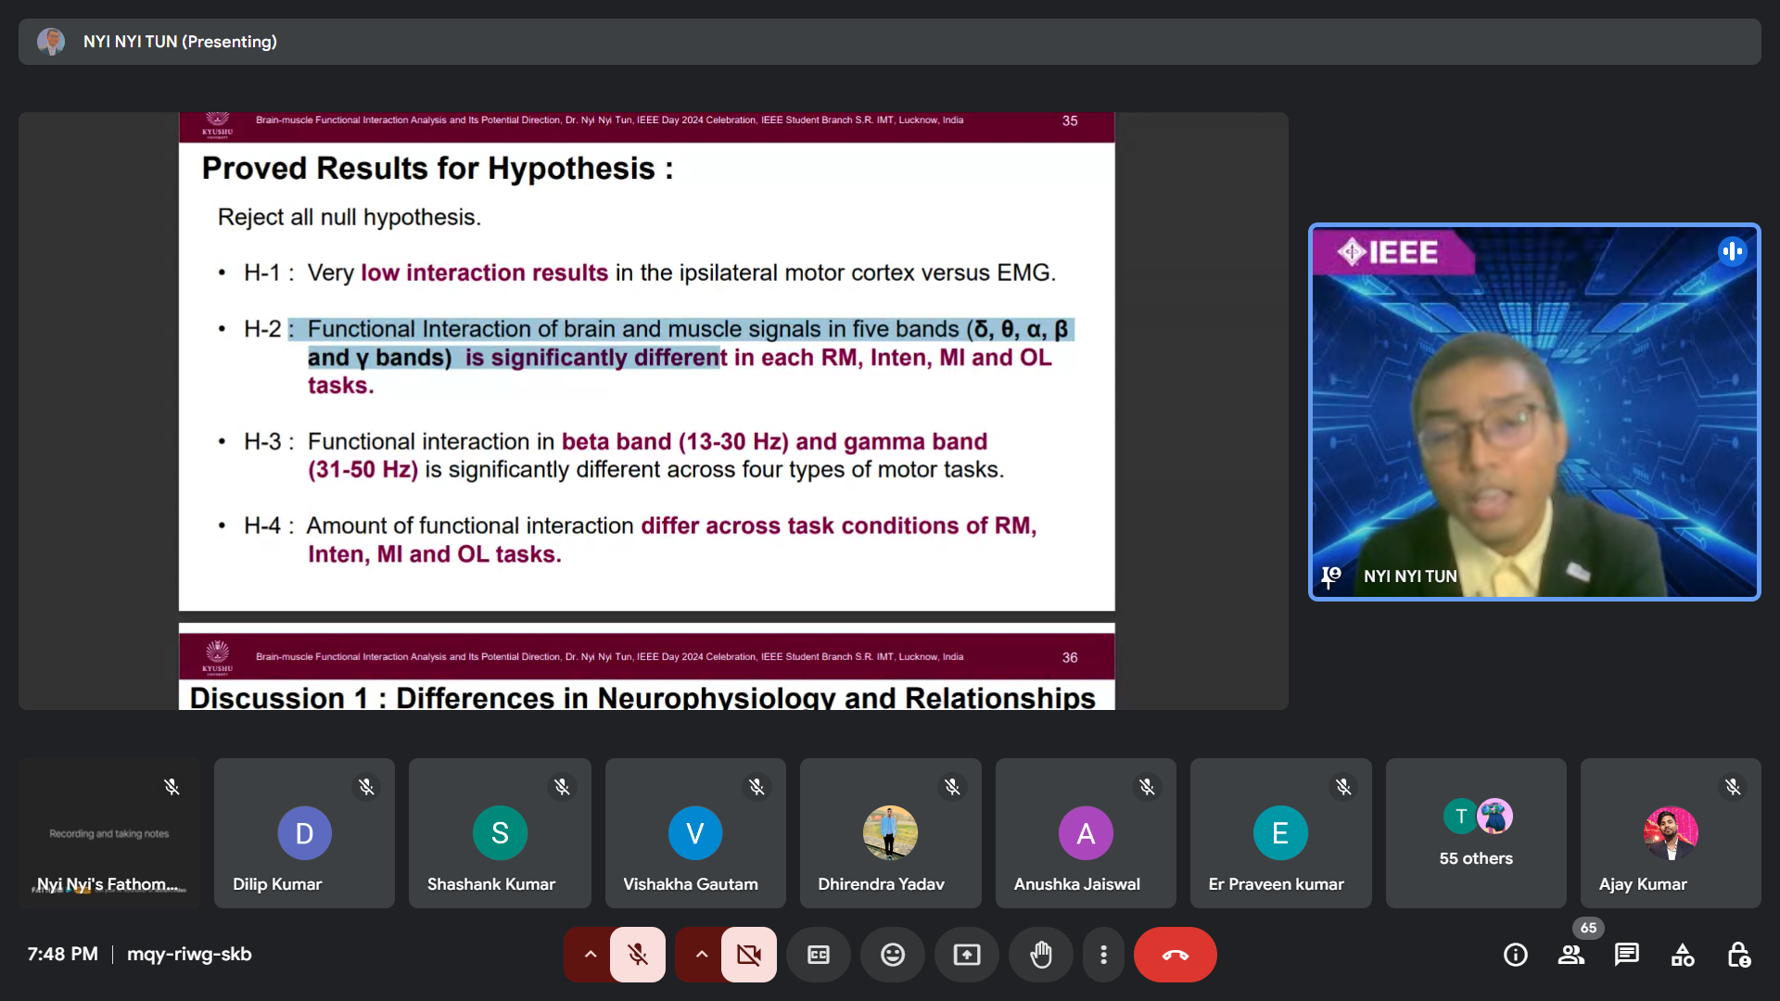Image resolution: width=1780 pixels, height=1001 pixels.
Task: Click the Present now screen share icon
Action: (x=967, y=955)
